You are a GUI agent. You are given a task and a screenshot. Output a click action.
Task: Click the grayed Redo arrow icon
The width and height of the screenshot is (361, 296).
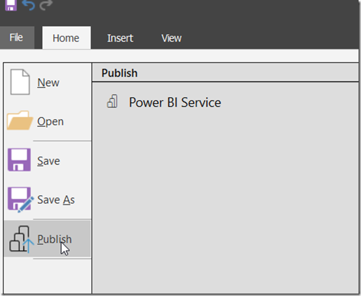[46, 6]
